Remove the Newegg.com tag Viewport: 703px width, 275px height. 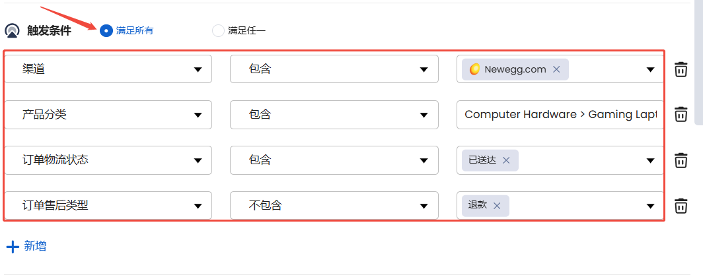pyautogui.click(x=556, y=69)
